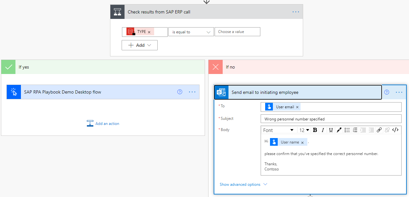Insert a numbered list in Body

tap(355, 130)
